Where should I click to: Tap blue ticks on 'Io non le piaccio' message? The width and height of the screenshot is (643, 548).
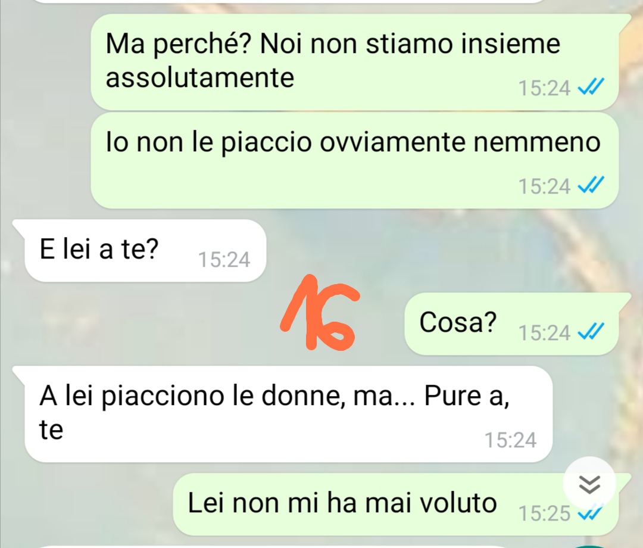[591, 185]
